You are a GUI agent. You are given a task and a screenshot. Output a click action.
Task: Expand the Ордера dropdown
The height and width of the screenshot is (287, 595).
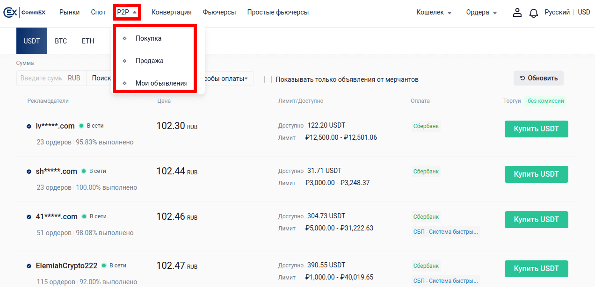point(481,13)
